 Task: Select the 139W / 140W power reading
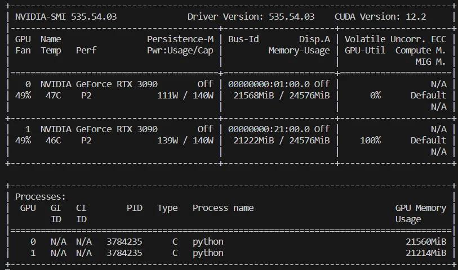click(185, 141)
